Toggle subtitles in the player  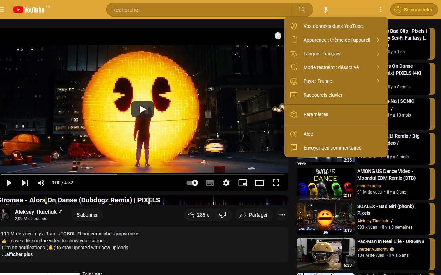[210, 183]
